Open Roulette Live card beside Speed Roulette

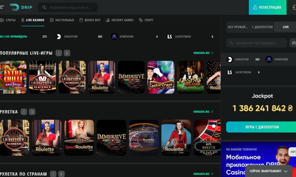coord(47,138)
